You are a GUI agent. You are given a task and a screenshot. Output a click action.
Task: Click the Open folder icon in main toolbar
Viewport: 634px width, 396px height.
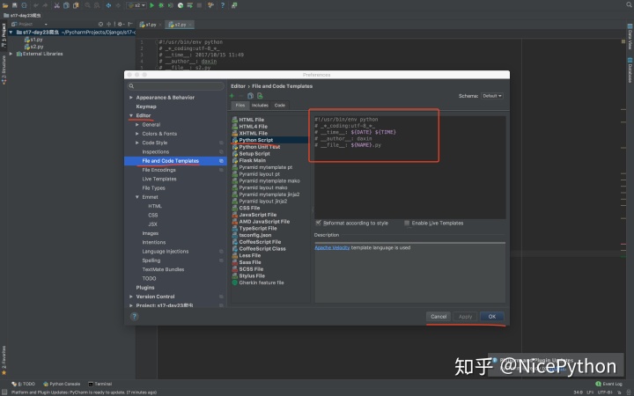click(5, 5)
